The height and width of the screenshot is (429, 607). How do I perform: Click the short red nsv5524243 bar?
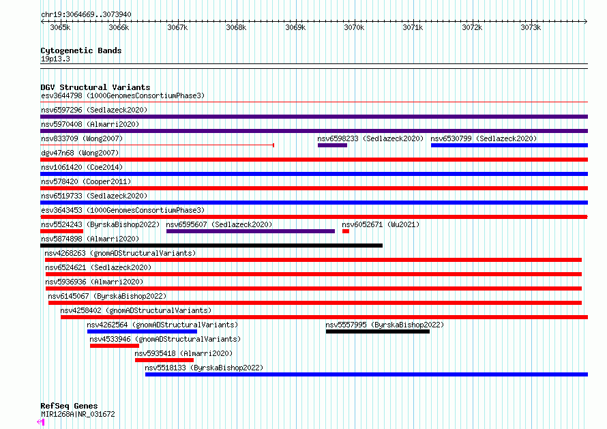tap(61, 231)
